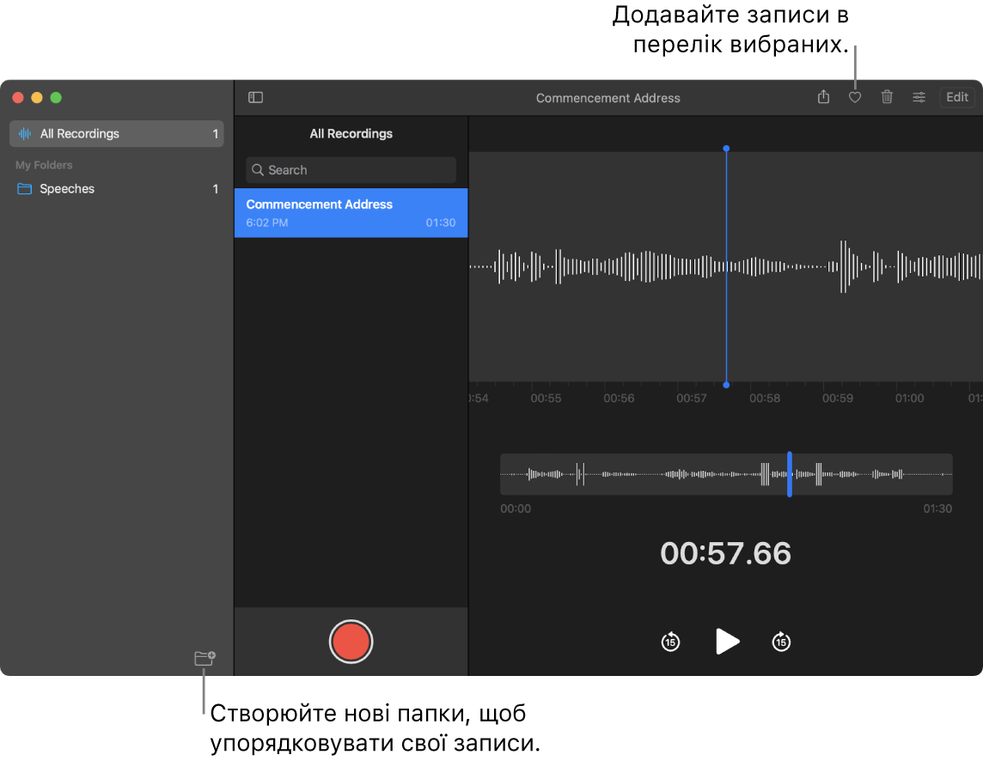Delete recording using trash icon
Image resolution: width=983 pixels, height=761 pixels.
pyautogui.click(x=887, y=97)
